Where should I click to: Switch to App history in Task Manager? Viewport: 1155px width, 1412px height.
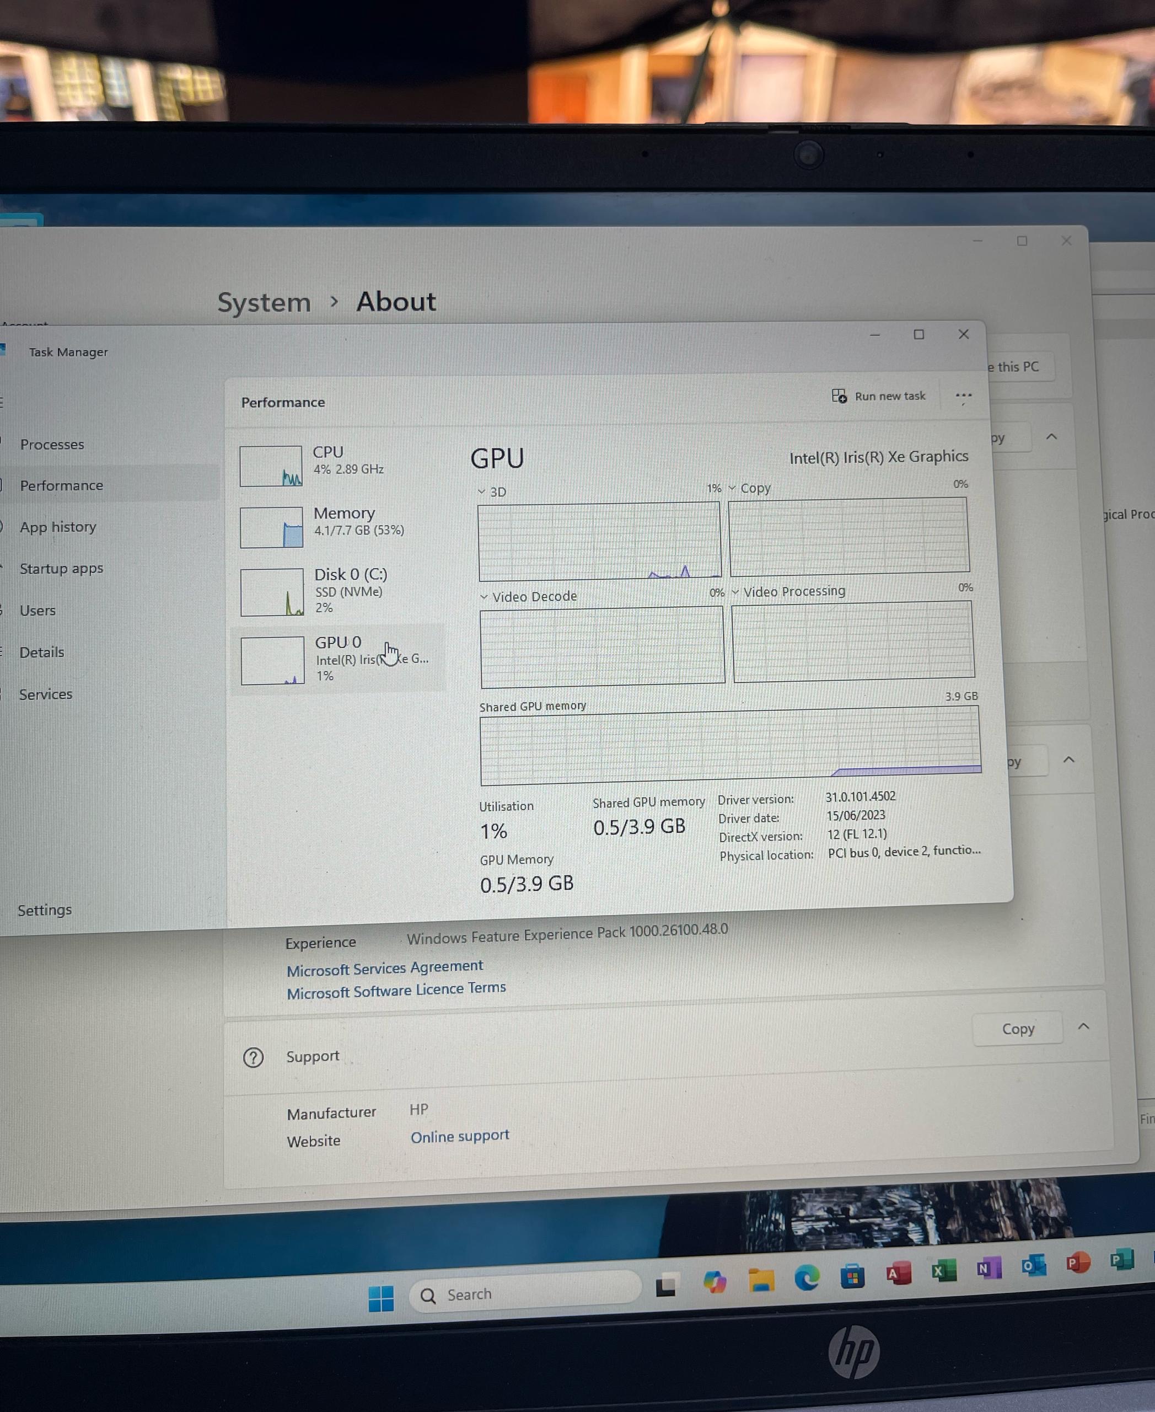click(58, 527)
